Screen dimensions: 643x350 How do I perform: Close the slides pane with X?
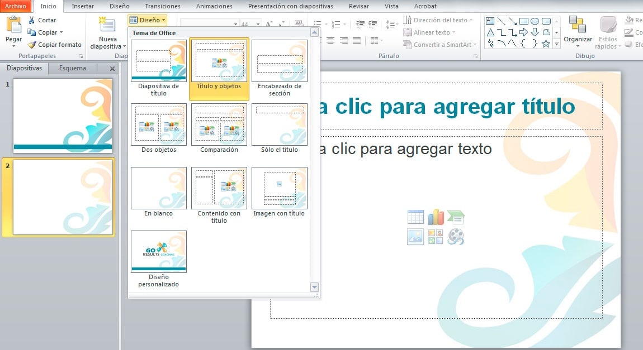[x=112, y=69]
